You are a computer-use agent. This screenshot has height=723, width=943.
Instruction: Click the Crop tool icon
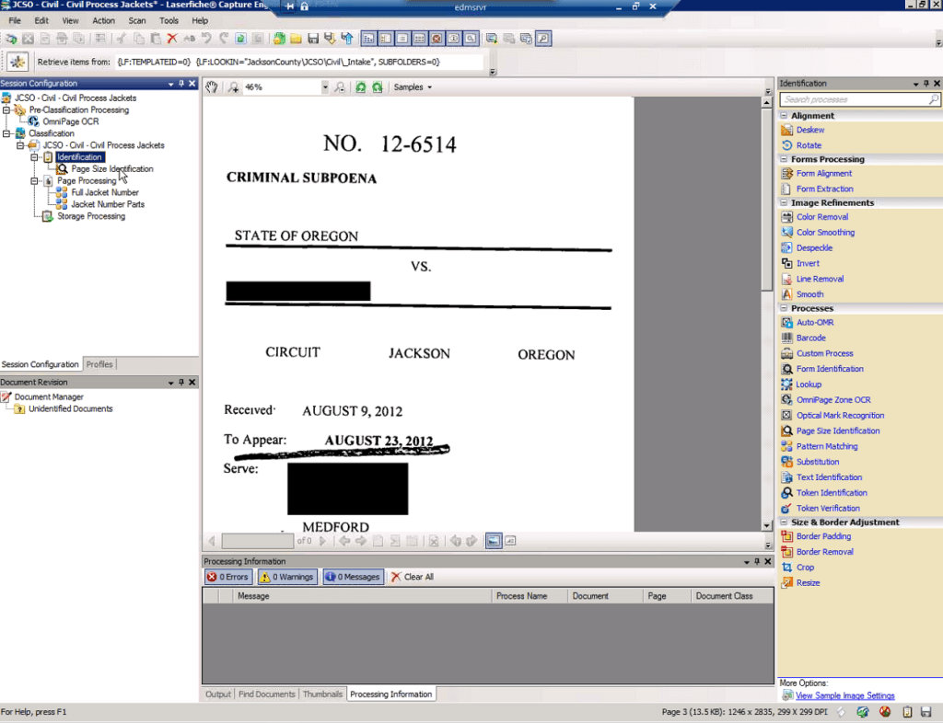(786, 568)
